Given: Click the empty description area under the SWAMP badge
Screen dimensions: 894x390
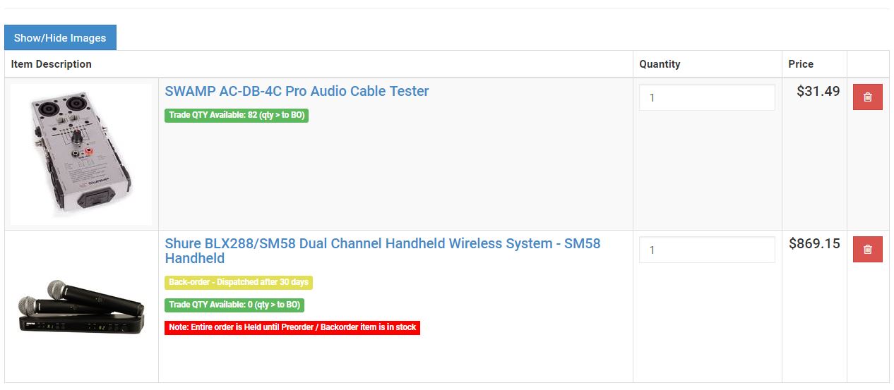Looking at the screenshot, I should pyautogui.click(x=395, y=176).
